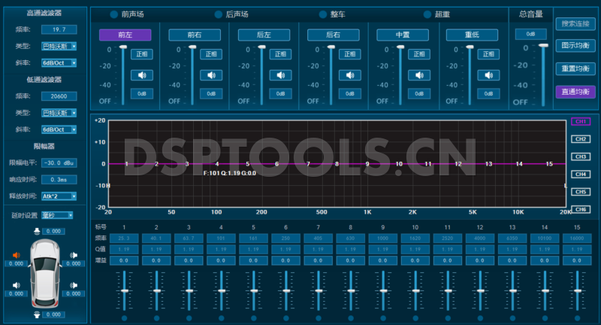Select the rear-right speaker icon beside the car
This screenshot has width=601, height=325.
(x=73, y=284)
